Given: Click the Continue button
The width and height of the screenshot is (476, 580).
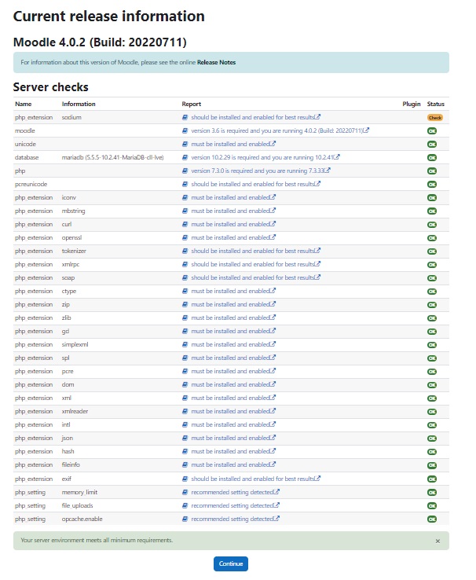Looking at the screenshot, I should 231,563.
